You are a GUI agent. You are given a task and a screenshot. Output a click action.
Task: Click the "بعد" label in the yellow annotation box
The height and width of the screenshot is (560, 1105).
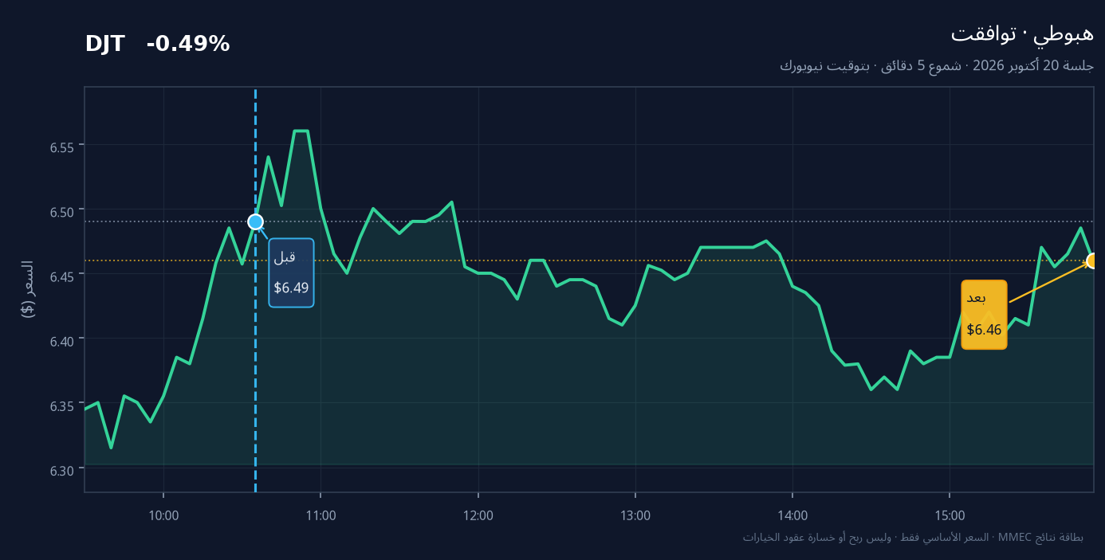[x=977, y=299]
